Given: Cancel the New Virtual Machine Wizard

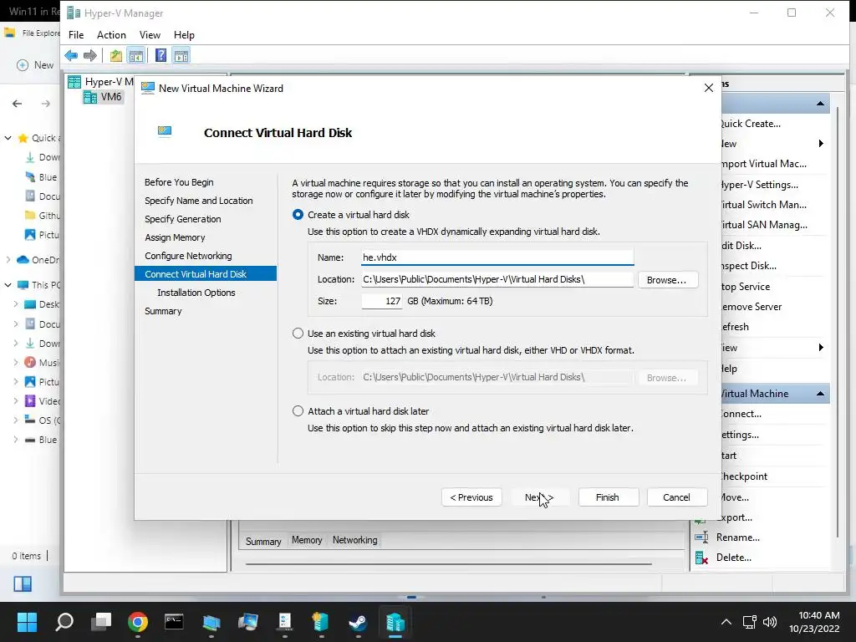Looking at the screenshot, I should pyautogui.click(x=676, y=497).
